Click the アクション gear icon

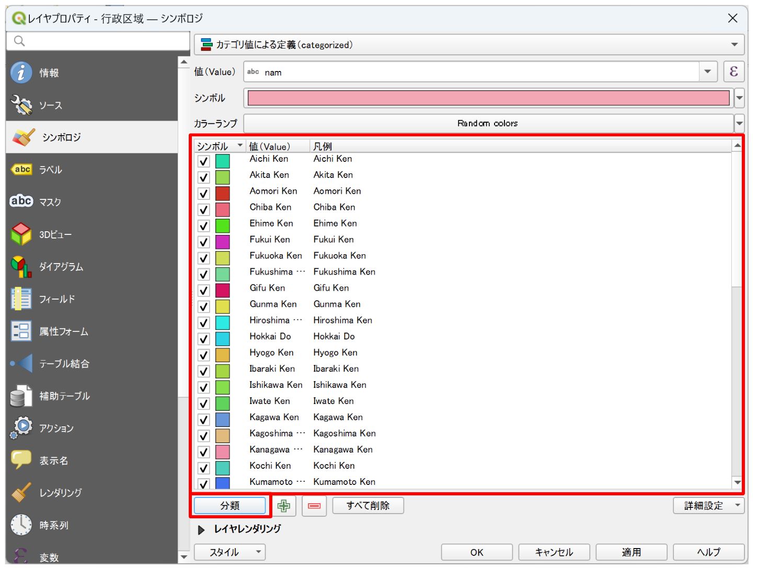21,427
